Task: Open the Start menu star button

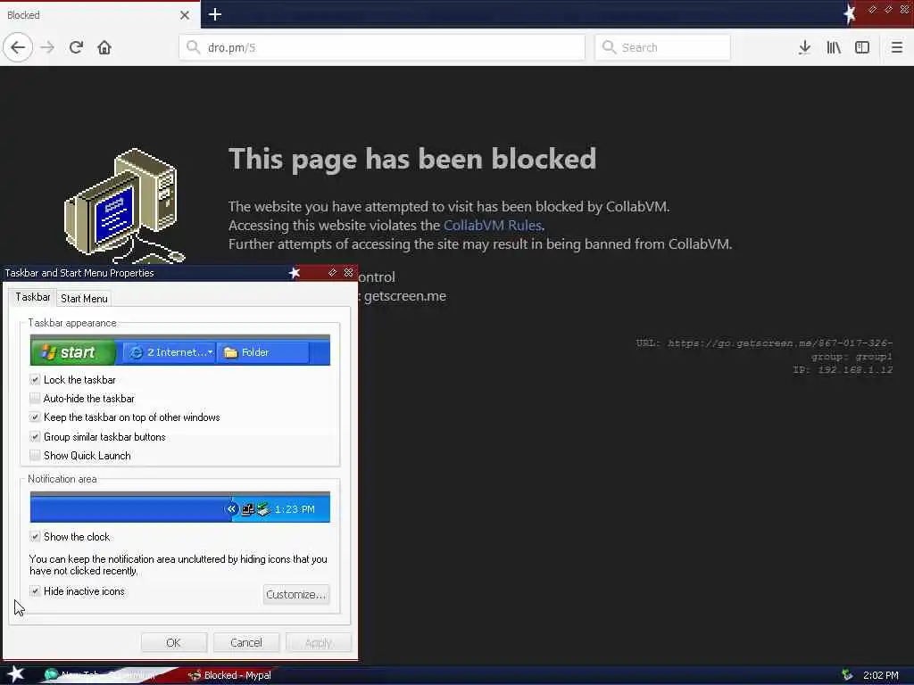Action: click(16, 674)
